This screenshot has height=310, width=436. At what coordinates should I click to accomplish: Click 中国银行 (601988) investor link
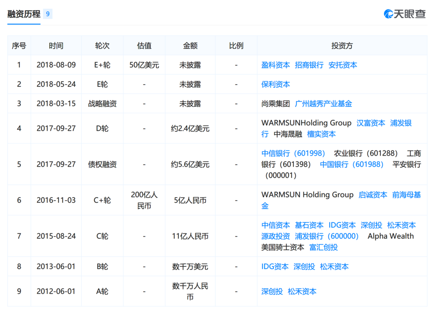tap(352, 164)
